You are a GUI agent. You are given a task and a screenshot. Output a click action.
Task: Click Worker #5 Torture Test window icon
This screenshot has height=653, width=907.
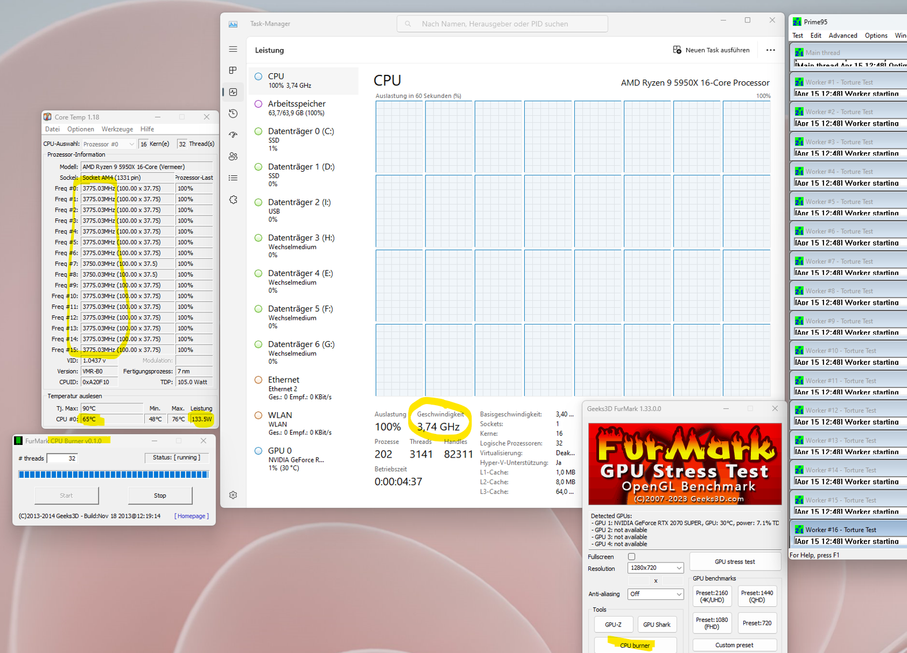point(799,202)
